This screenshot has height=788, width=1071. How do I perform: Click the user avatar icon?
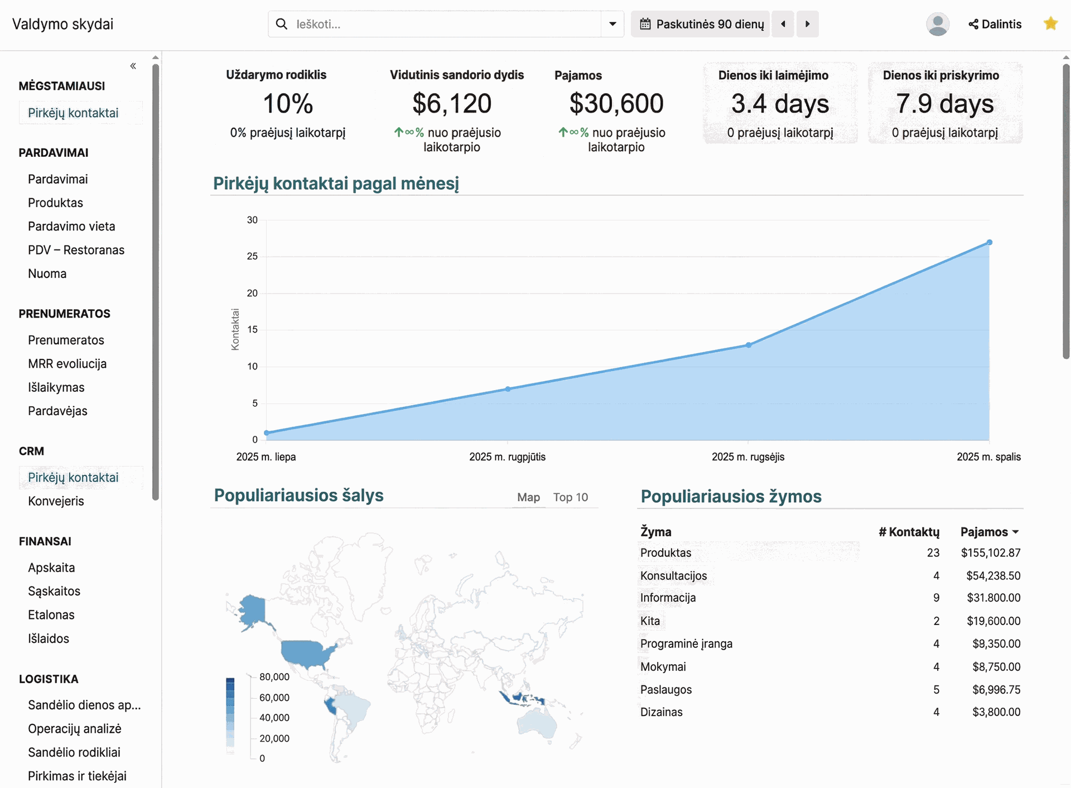coord(937,24)
